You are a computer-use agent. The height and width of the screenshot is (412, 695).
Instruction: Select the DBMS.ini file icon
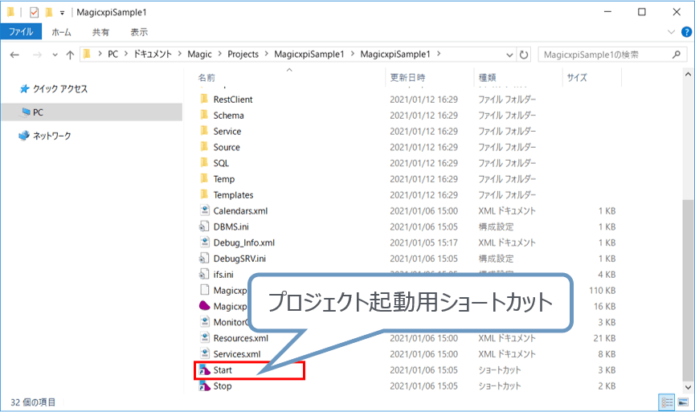204,226
